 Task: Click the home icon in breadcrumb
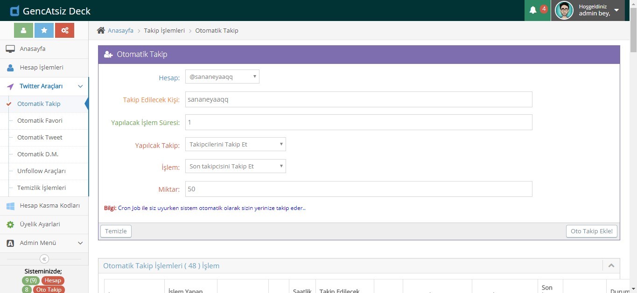[101, 30]
